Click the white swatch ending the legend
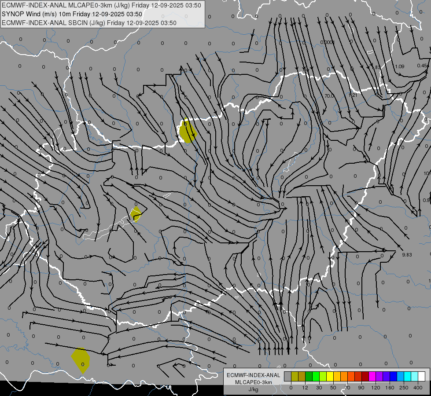431x396 pixels. tap(422, 376)
